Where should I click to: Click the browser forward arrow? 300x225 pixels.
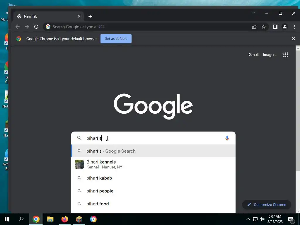(x=27, y=27)
